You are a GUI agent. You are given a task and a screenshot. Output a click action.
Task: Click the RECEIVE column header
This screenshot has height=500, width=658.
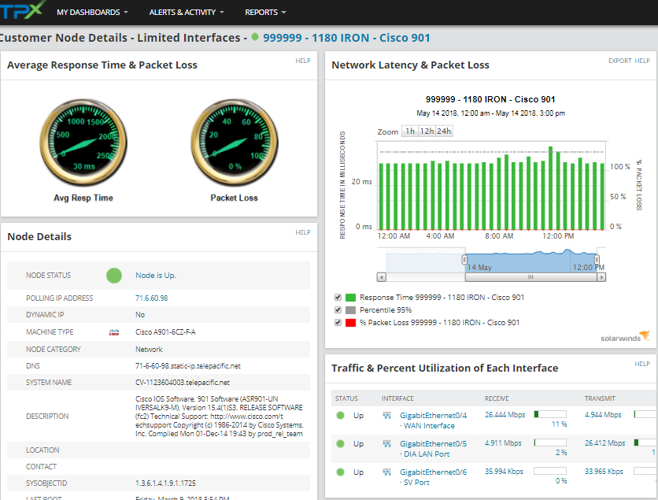[497, 398]
